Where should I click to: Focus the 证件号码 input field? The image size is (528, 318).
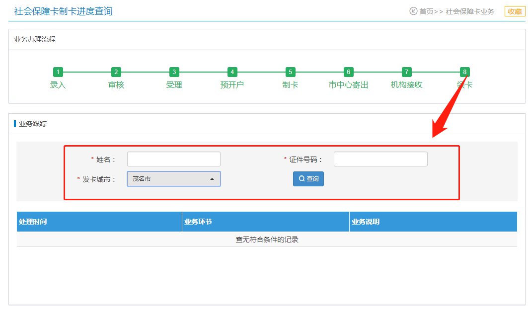(380, 159)
